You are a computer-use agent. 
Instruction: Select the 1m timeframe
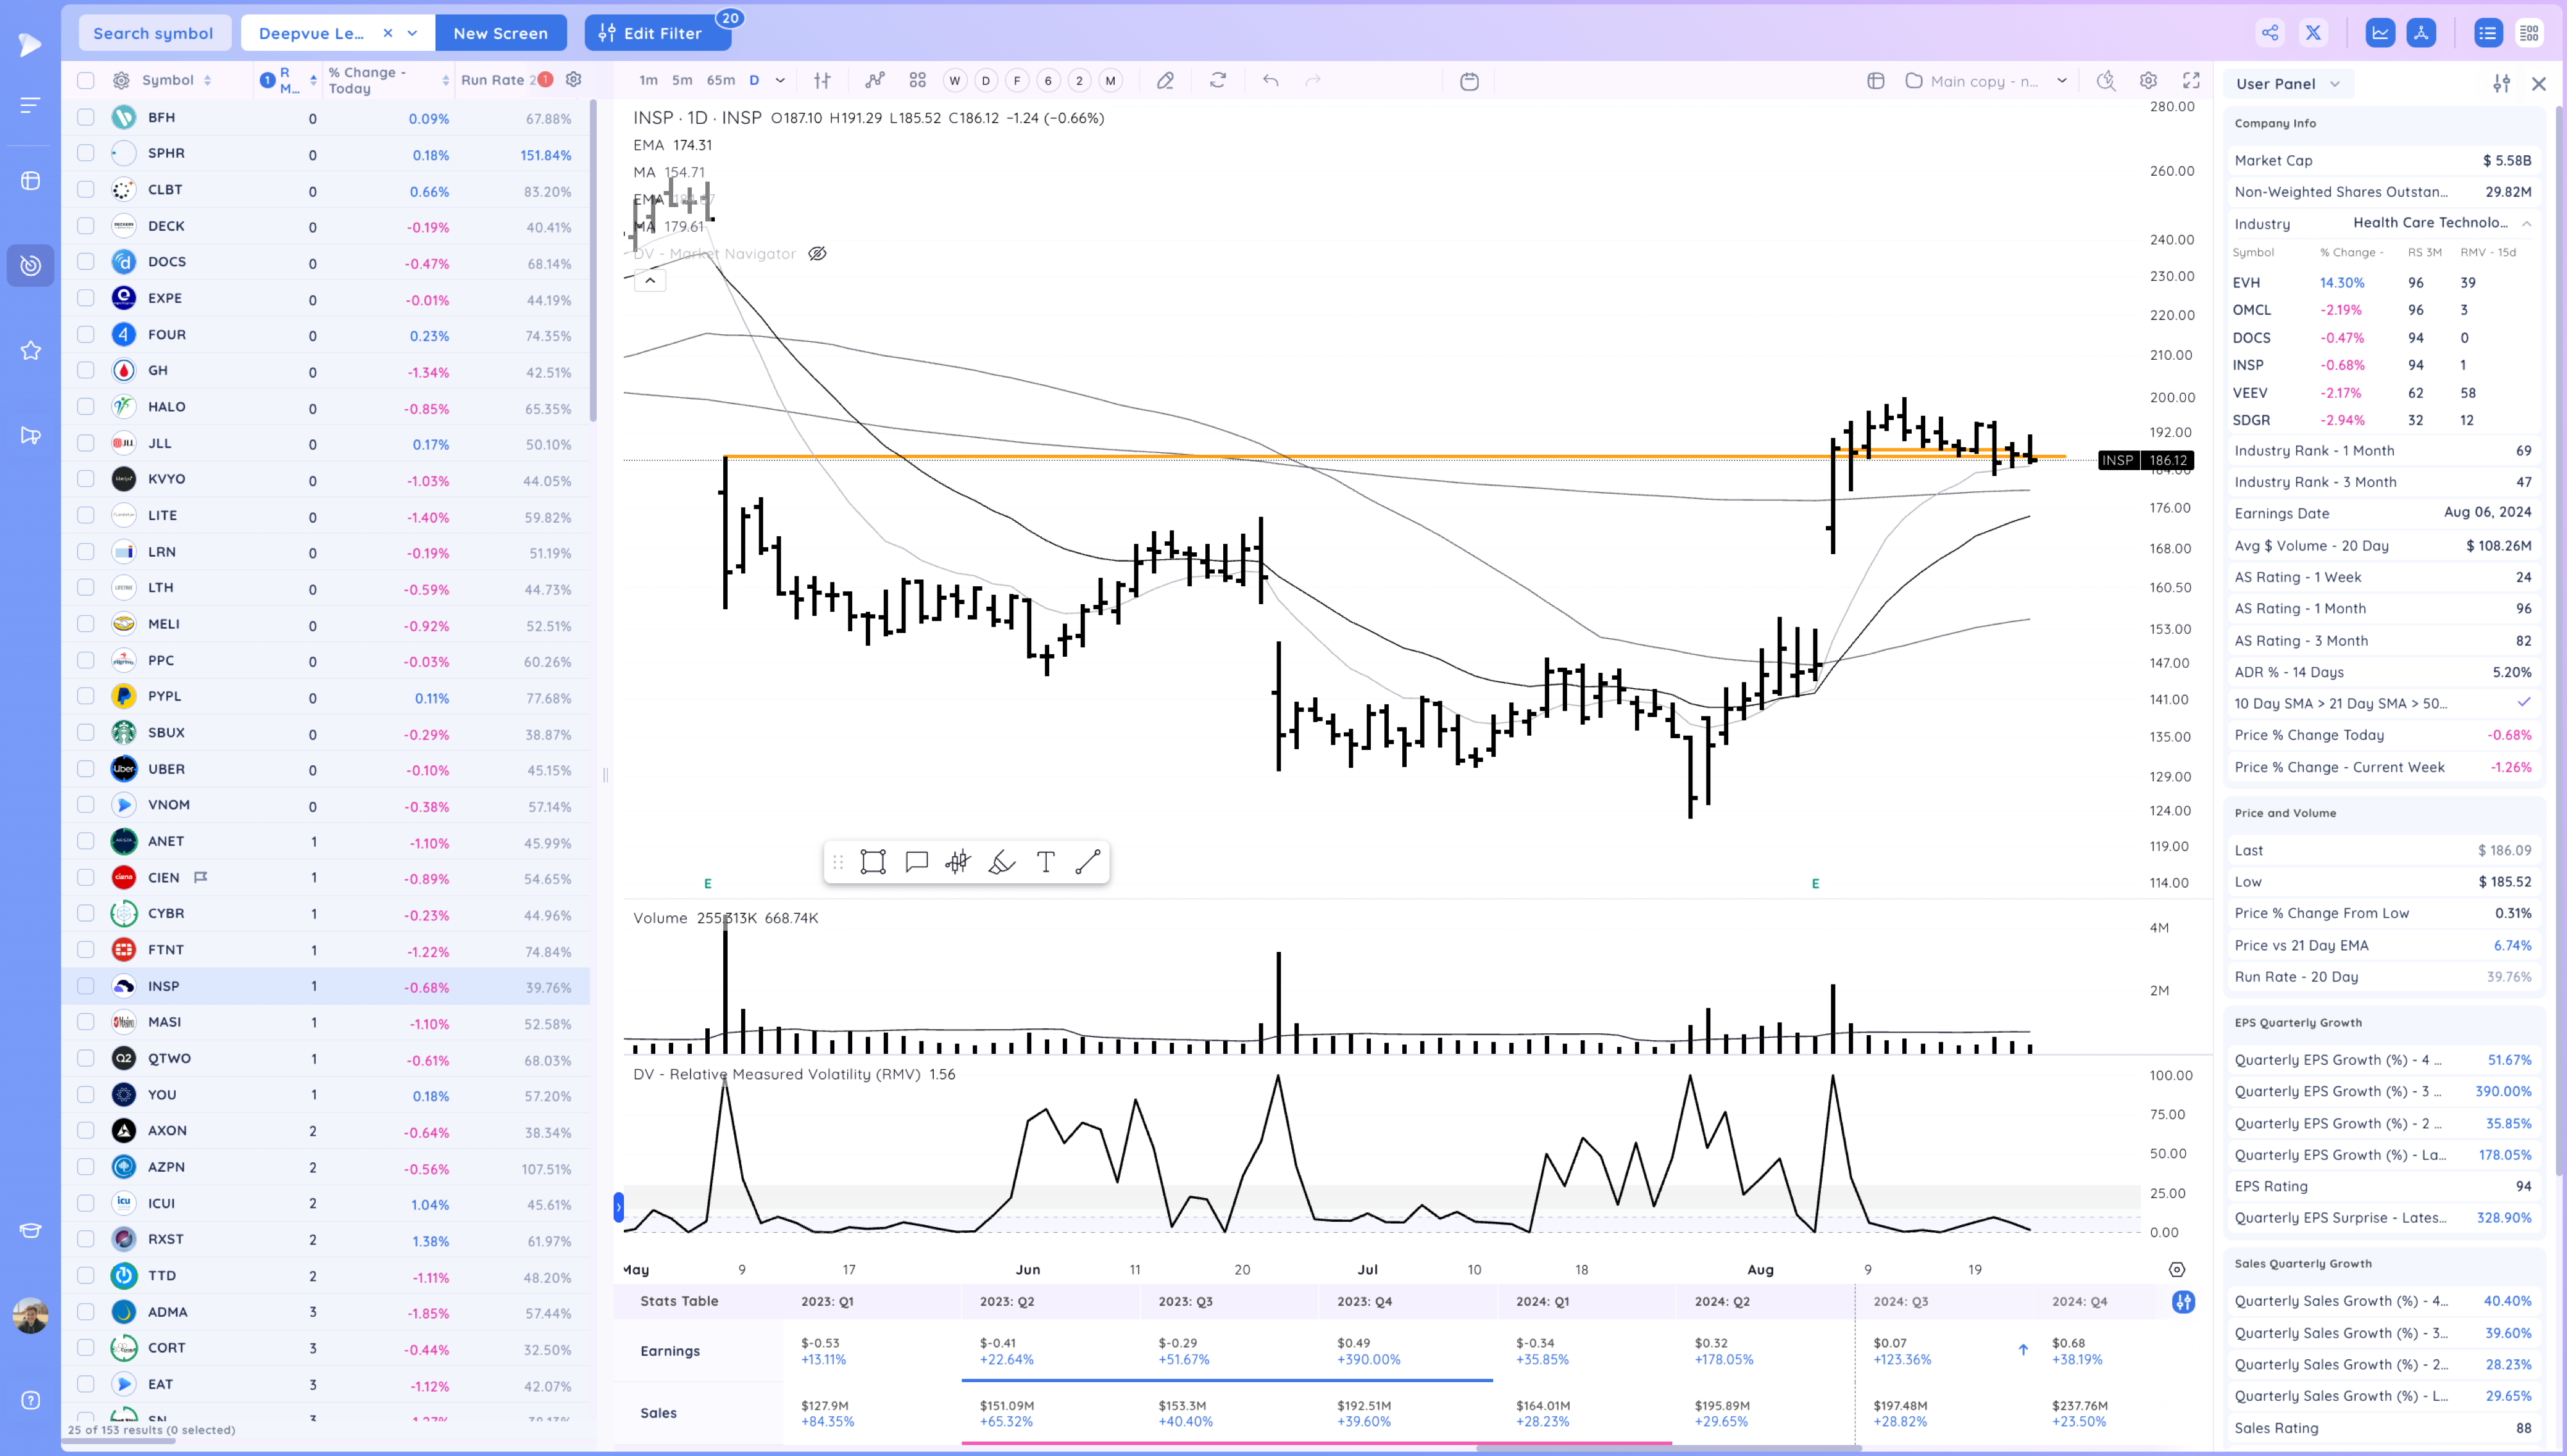648,81
